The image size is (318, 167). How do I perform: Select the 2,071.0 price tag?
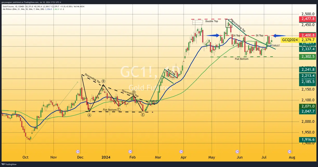pyautogui.click(x=308, y=106)
